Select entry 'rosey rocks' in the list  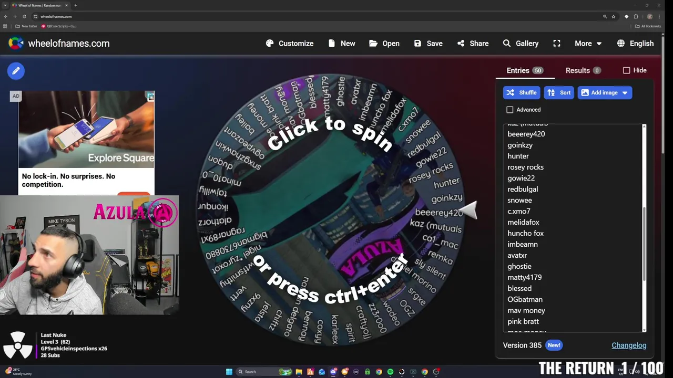(525, 167)
